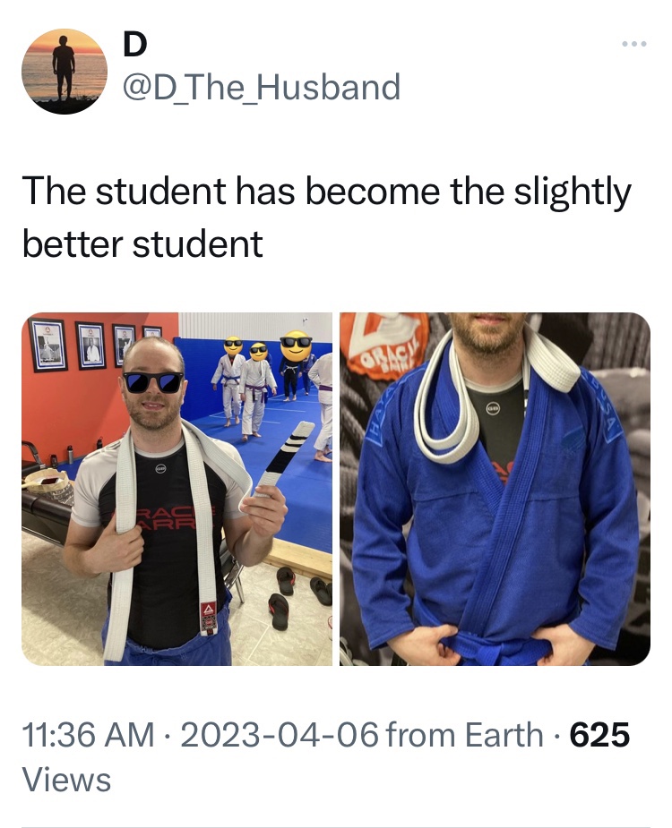The height and width of the screenshot is (828, 672).
Task: Open the 625 view count
Action: tap(599, 735)
